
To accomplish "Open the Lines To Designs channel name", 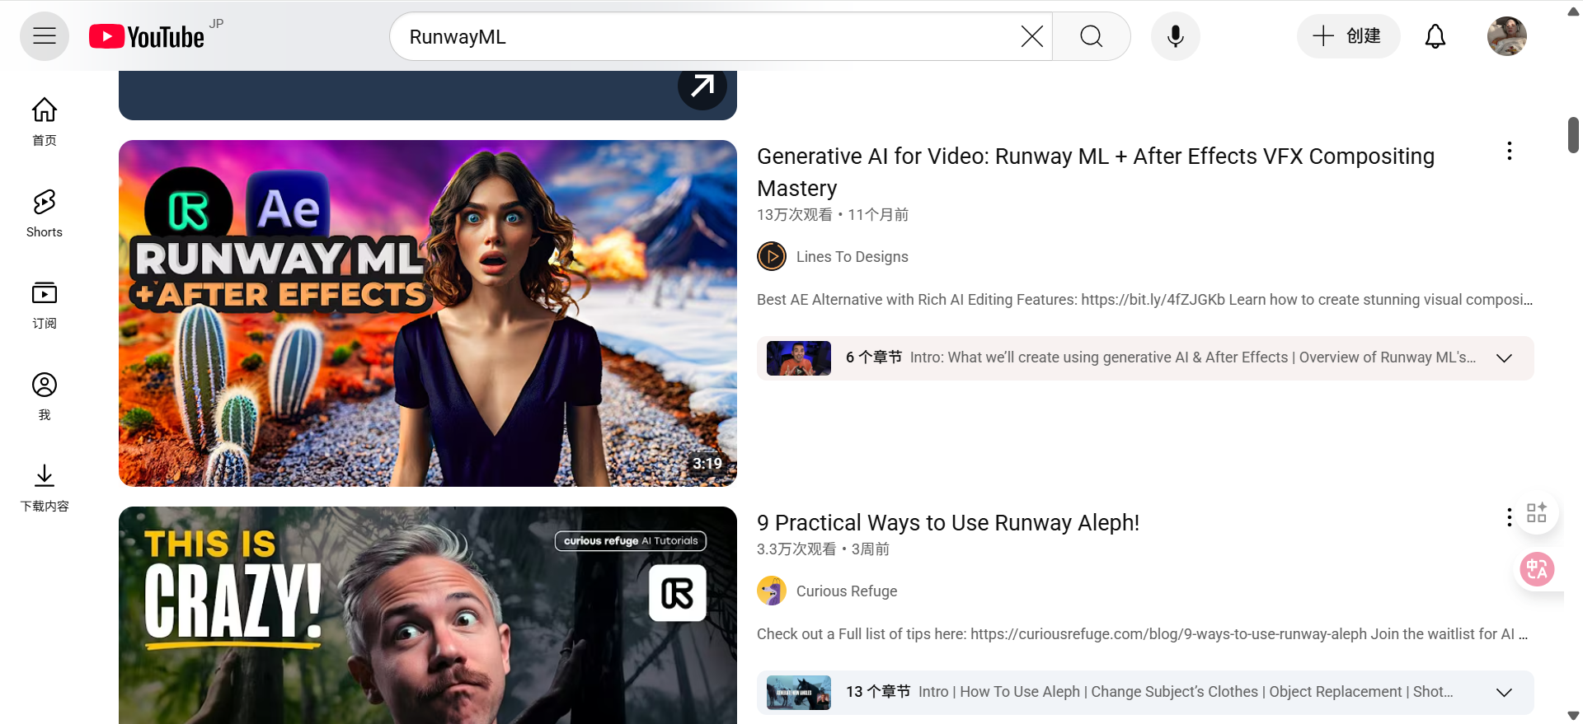I will (x=852, y=257).
